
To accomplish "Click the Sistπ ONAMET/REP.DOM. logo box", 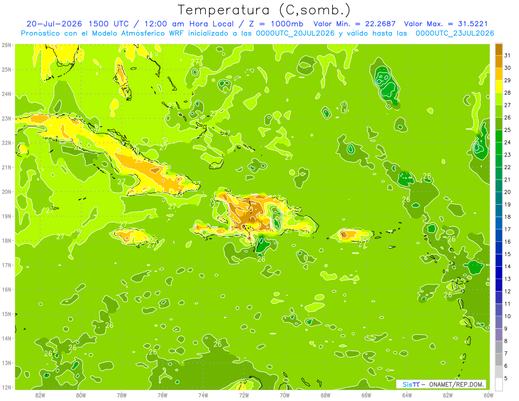I will pyautogui.click(x=441, y=384).
